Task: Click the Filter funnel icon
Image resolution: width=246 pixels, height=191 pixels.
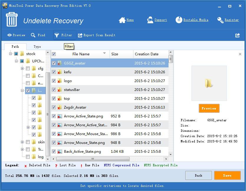Action: coord(57,35)
